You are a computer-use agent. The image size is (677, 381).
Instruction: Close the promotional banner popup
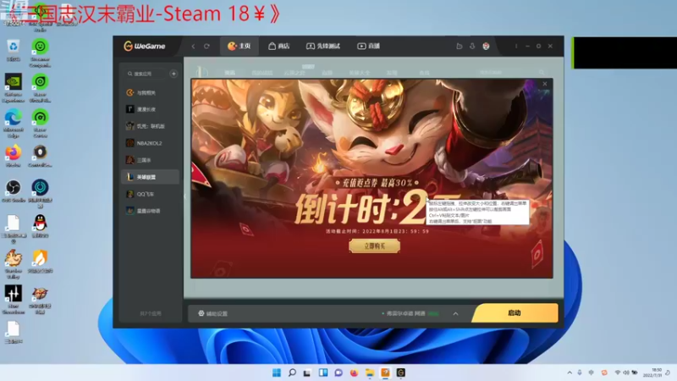(x=545, y=84)
